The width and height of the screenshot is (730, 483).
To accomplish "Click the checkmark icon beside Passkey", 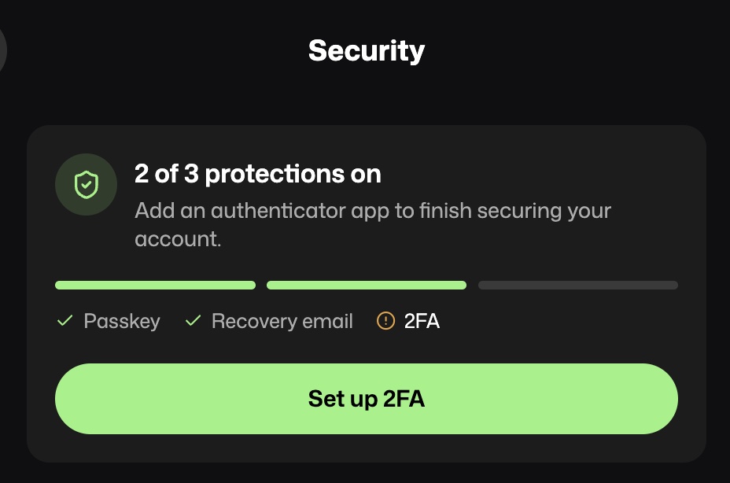I will click(x=65, y=321).
